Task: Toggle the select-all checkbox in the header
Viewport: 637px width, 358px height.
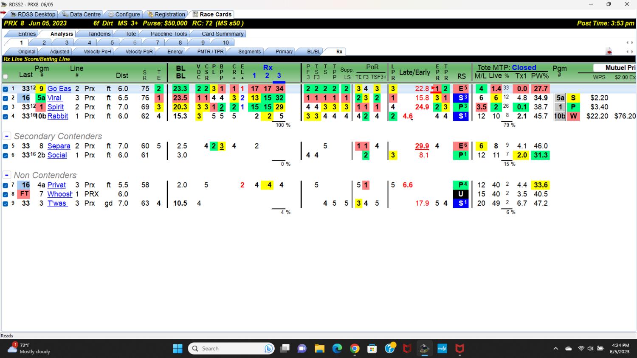Action: [6, 77]
